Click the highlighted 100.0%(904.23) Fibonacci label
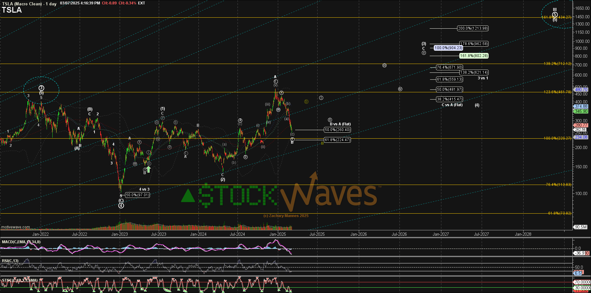Screen dimensions: 591x293 448,48
